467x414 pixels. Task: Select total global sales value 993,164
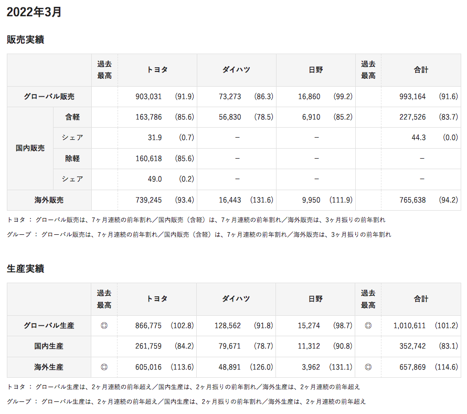412,97
